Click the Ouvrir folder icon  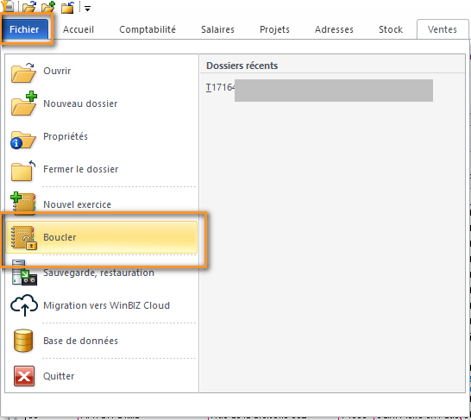click(x=23, y=72)
